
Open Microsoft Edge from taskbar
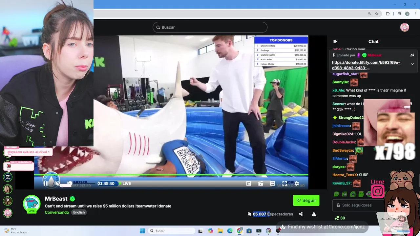(230, 231)
